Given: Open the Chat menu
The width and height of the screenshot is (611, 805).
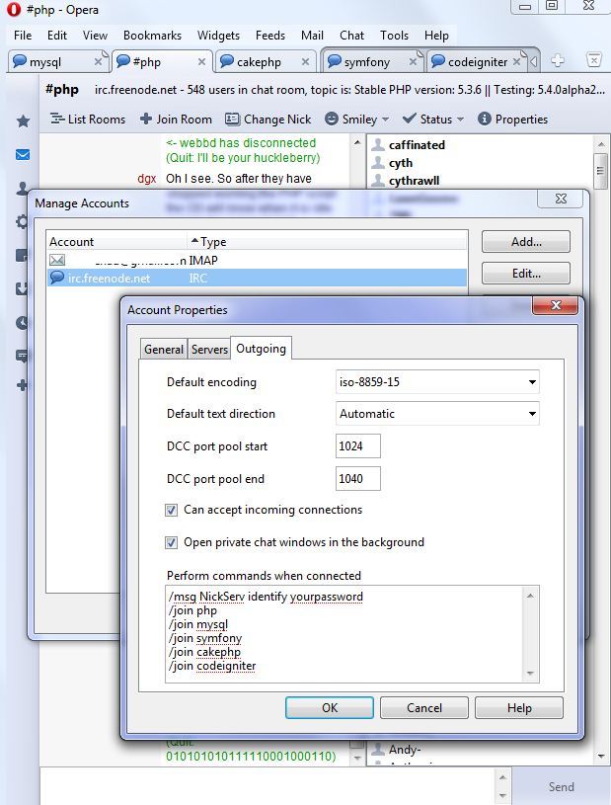Looking at the screenshot, I should click(x=352, y=36).
